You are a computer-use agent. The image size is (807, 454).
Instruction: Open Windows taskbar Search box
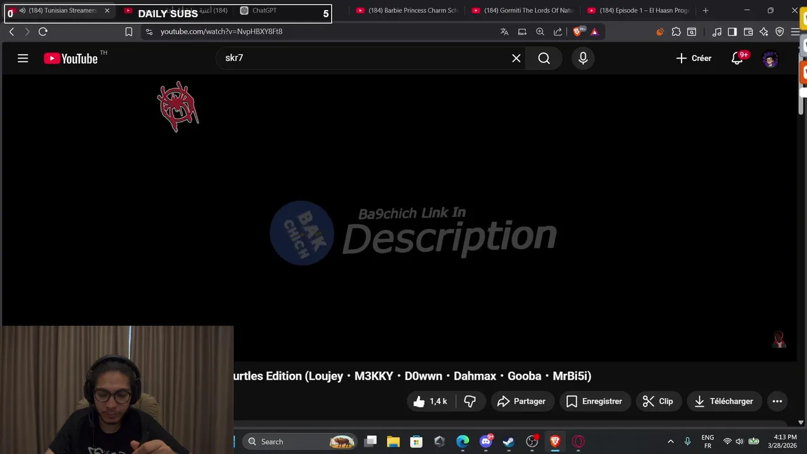[300, 441]
